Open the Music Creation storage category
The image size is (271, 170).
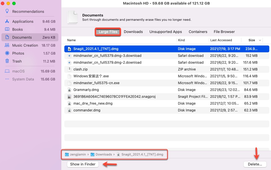(26, 45)
